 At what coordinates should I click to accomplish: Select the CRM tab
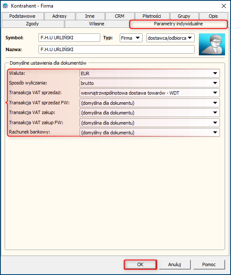click(119, 16)
